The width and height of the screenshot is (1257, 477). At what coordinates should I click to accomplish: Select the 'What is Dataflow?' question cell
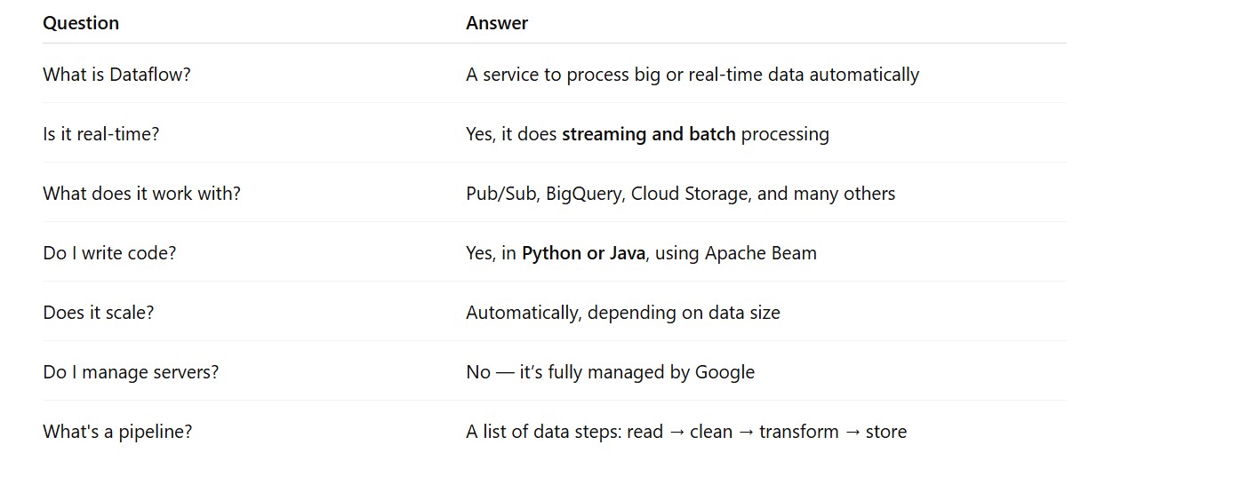point(116,75)
